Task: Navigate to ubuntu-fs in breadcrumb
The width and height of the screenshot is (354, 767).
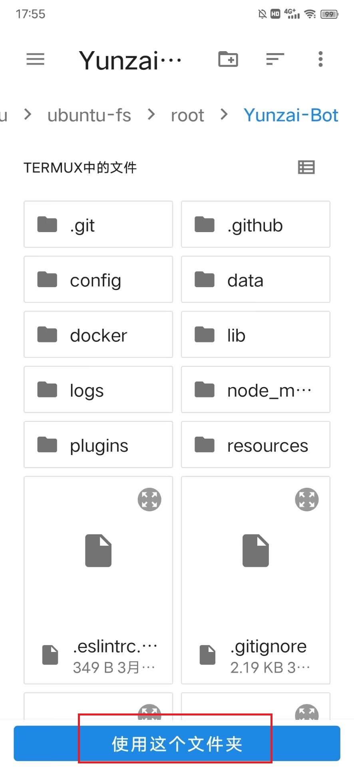Action: 89,115
